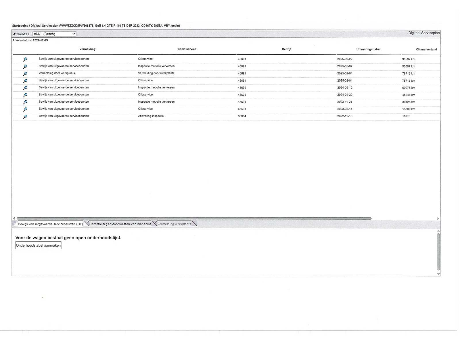Switch to Garantie tegen doorroesten van binnenuit tab

[x=120, y=224]
